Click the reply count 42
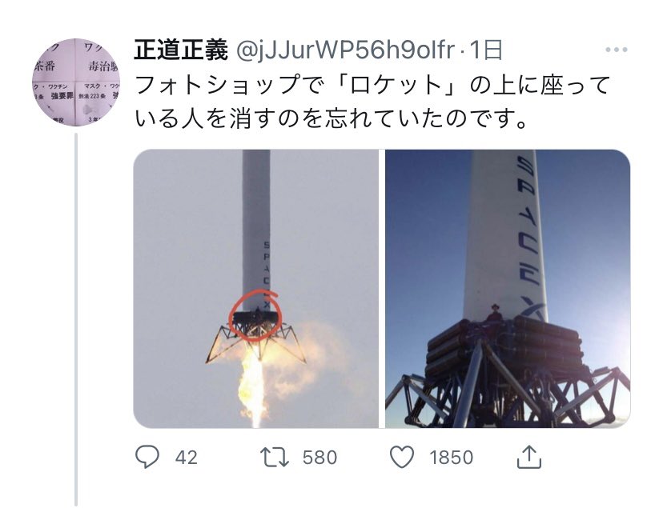Image resolution: width=663 pixels, height=508 pixels. tap(187, 458)
